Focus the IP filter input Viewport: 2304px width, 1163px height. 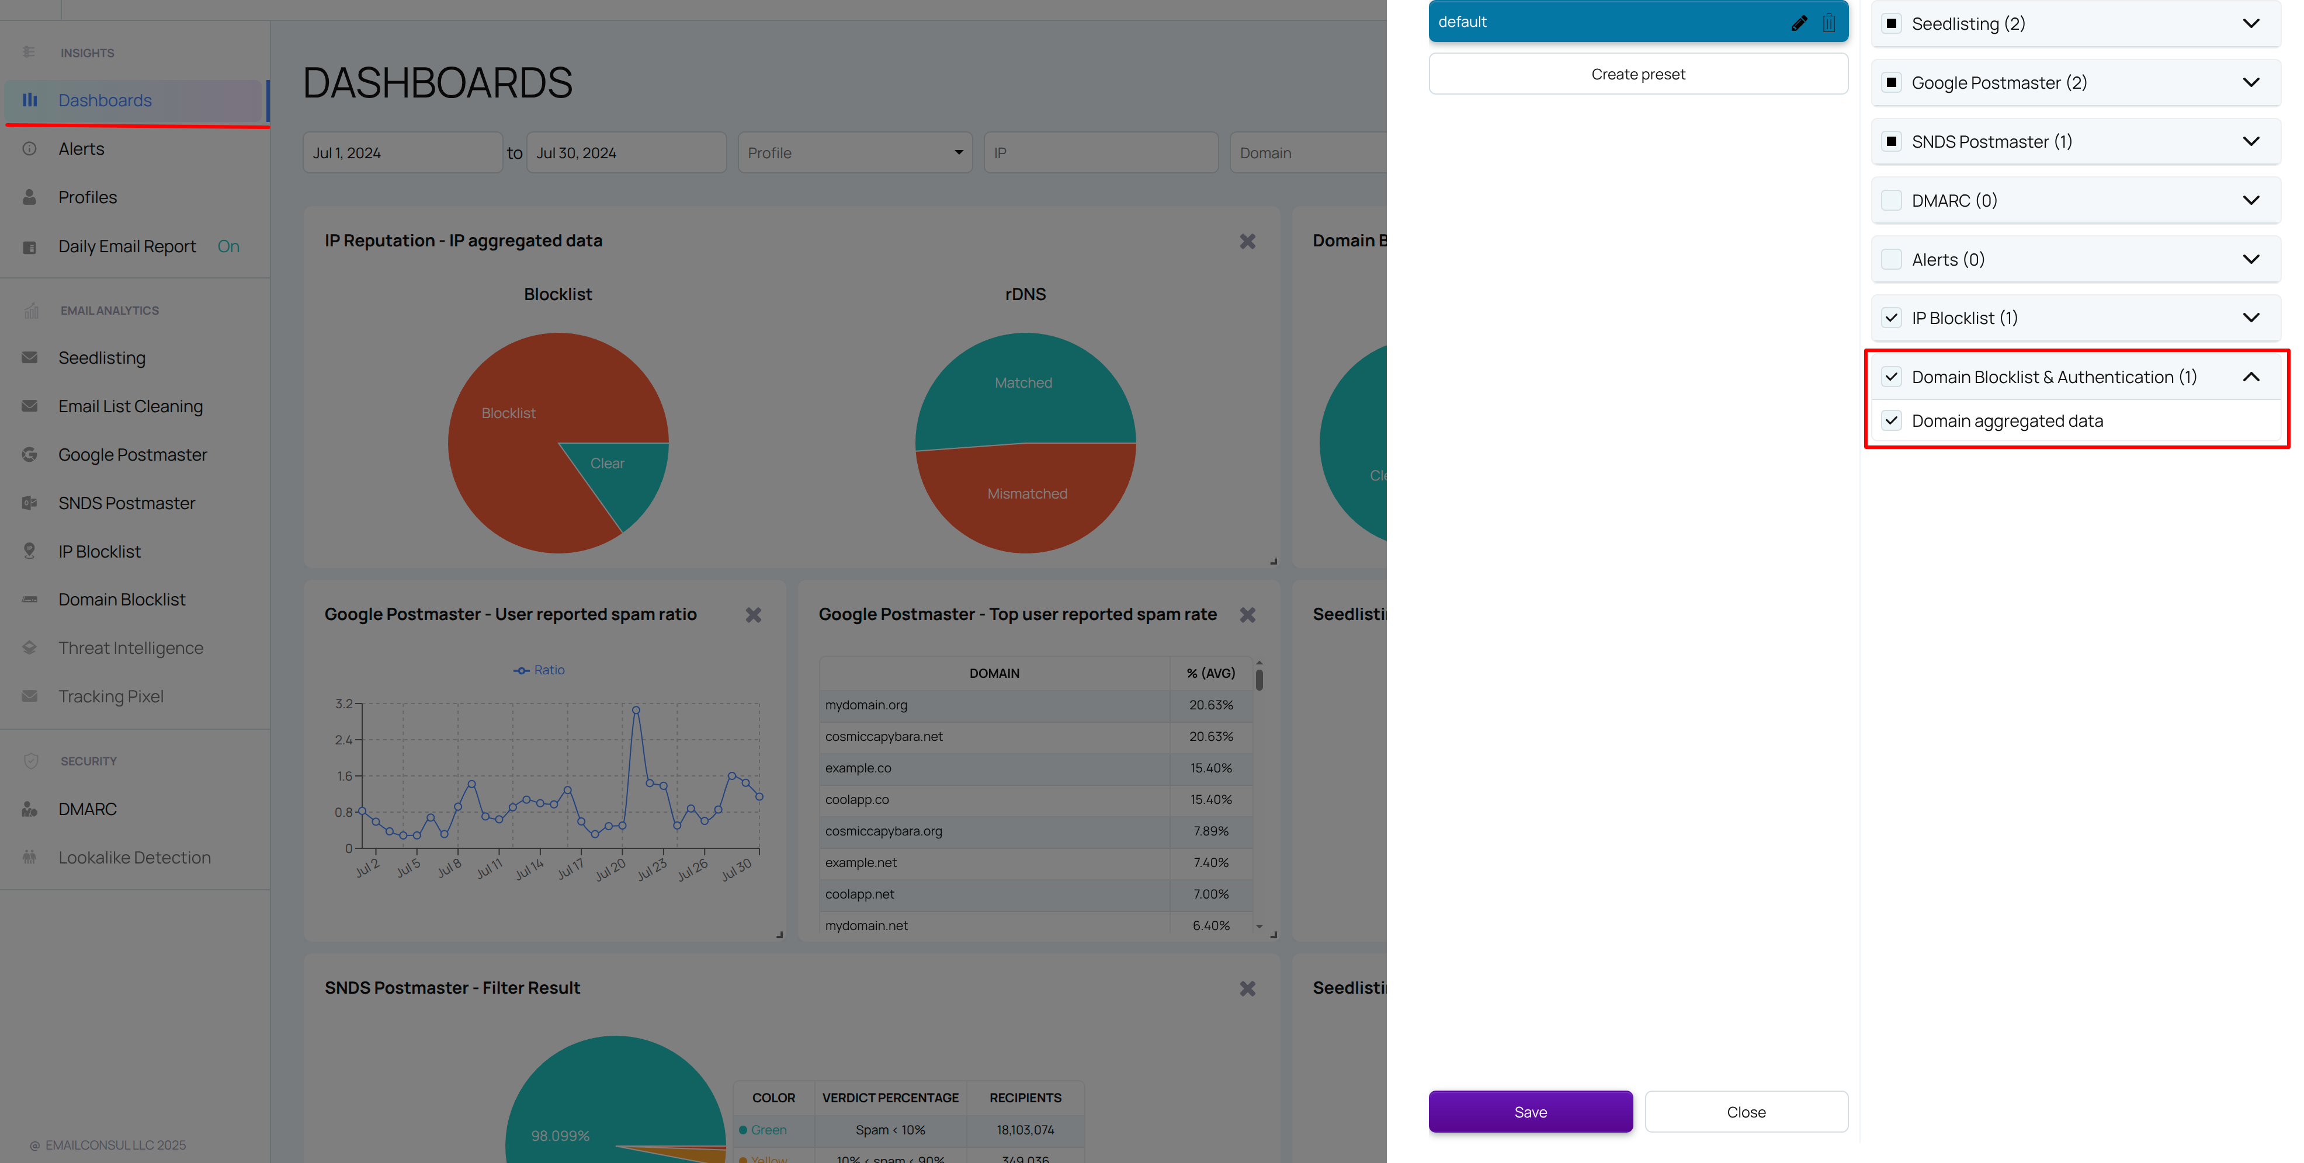1101,153
